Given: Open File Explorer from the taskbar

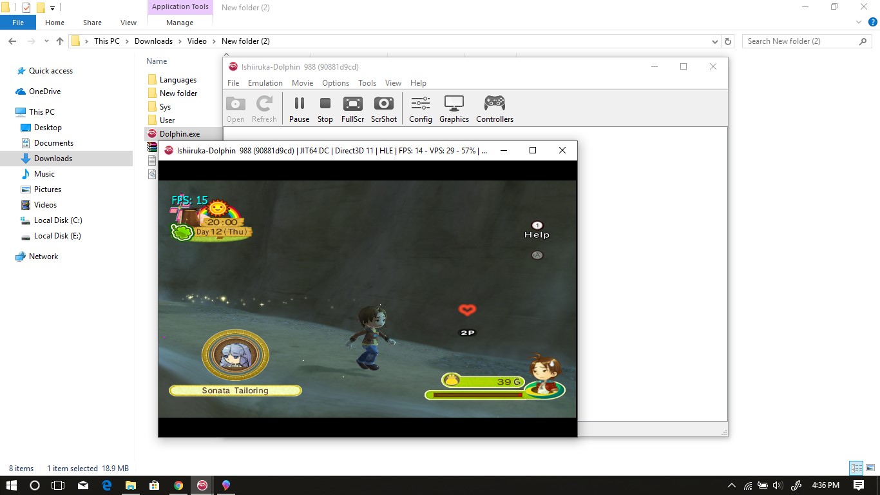Looking at the screenshot, I should pyautogui.click(x=130, y=485).
